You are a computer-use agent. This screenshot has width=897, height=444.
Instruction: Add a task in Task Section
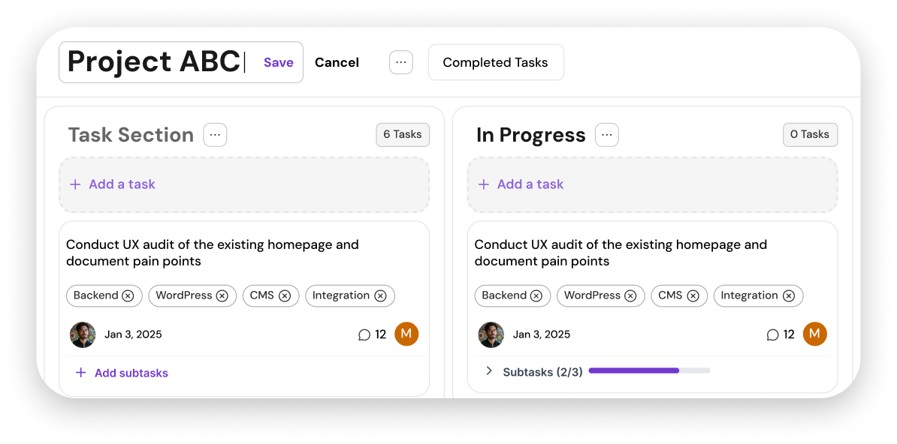[244, 184]
